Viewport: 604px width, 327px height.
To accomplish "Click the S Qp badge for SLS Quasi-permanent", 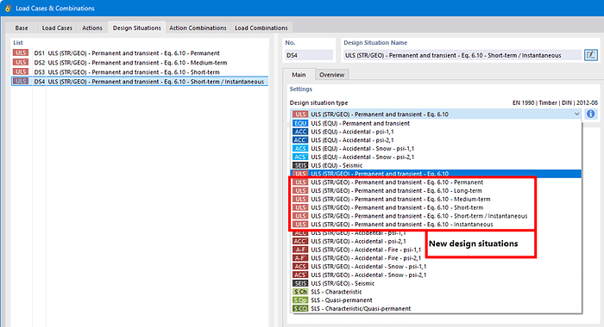I will click(300, 300).
